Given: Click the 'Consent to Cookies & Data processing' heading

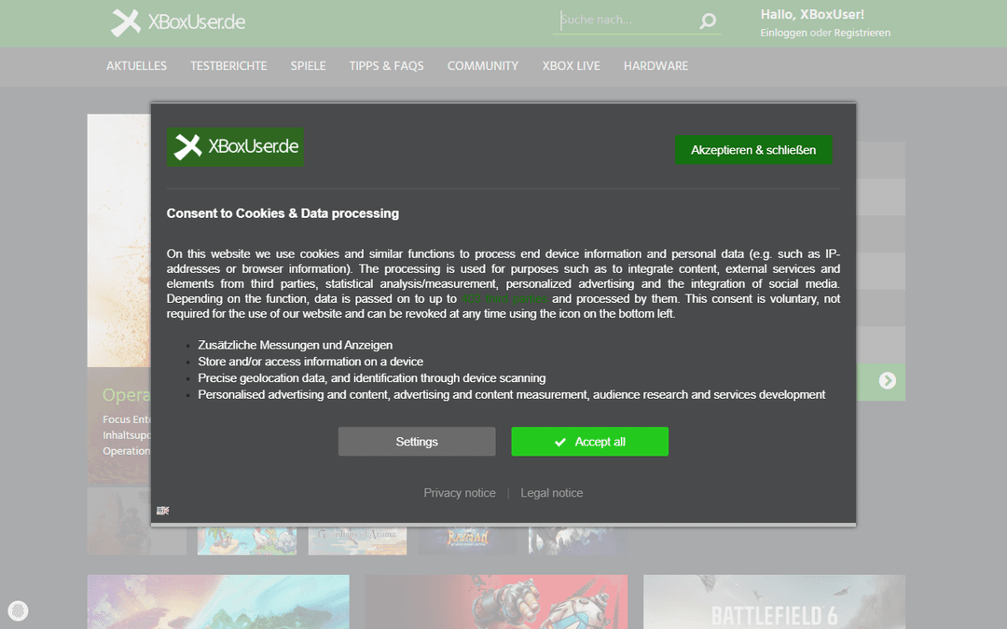Looking at the screenshot, I should pos(283,213).
